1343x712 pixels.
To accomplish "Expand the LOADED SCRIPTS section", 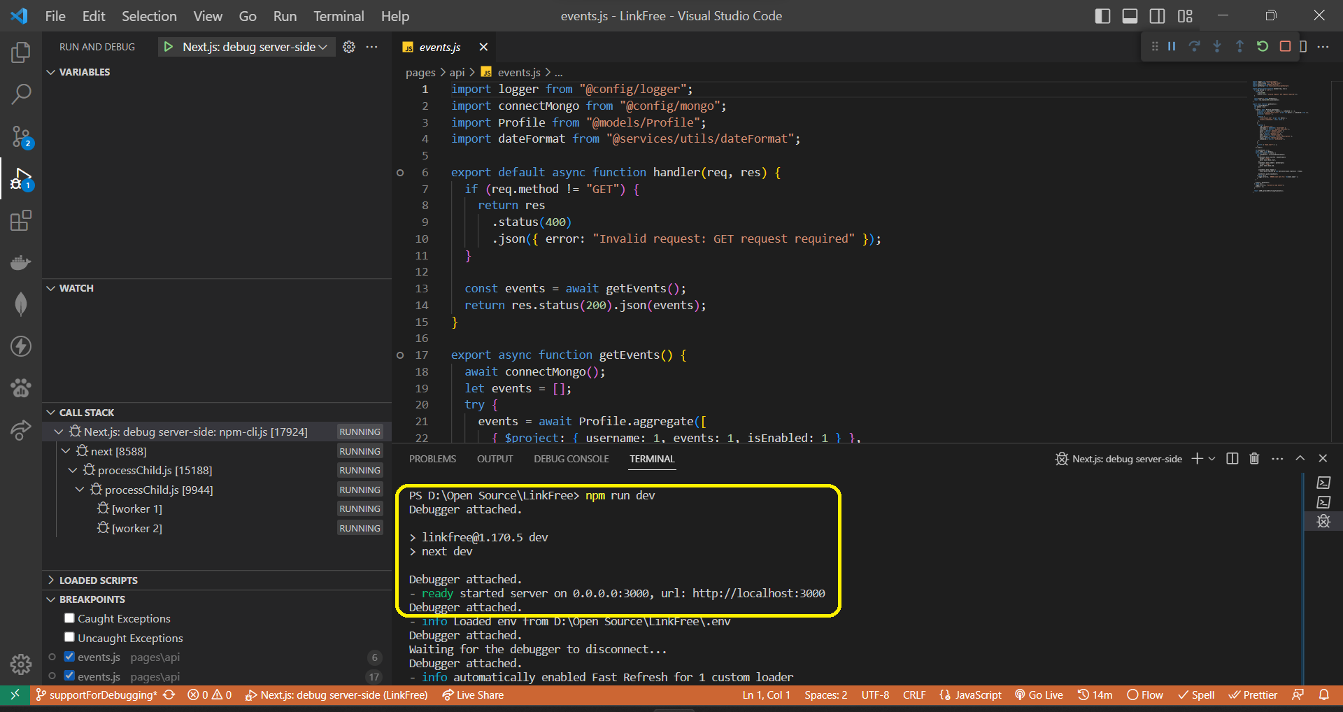I will coord(50,580).
